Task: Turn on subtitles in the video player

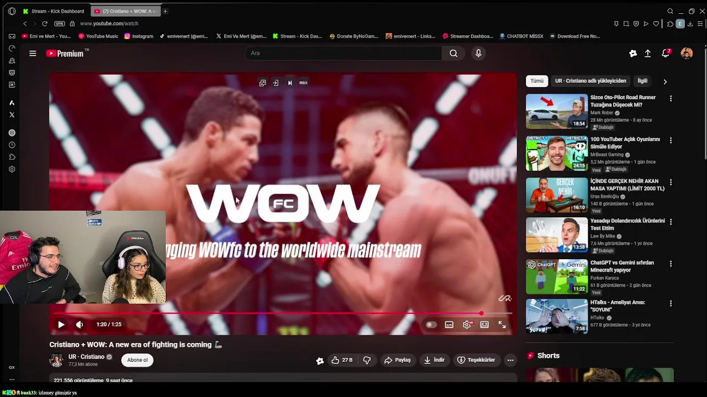Action: [449, 325]
